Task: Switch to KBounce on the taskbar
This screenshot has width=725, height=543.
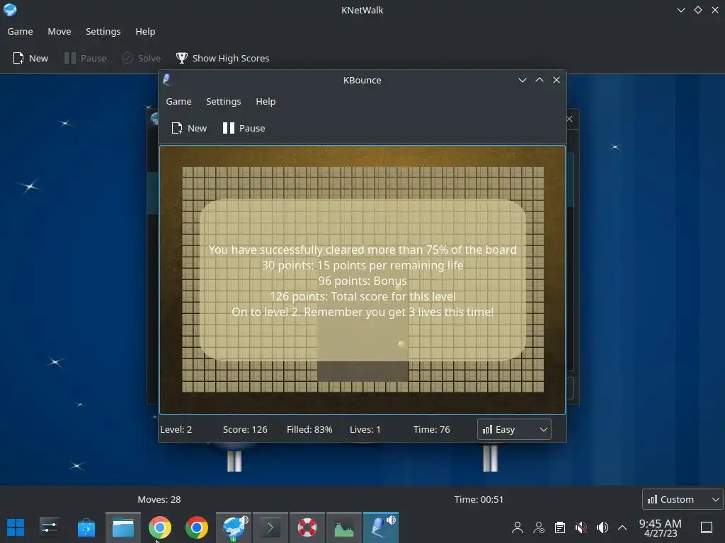Action: (x=380, y=527)
